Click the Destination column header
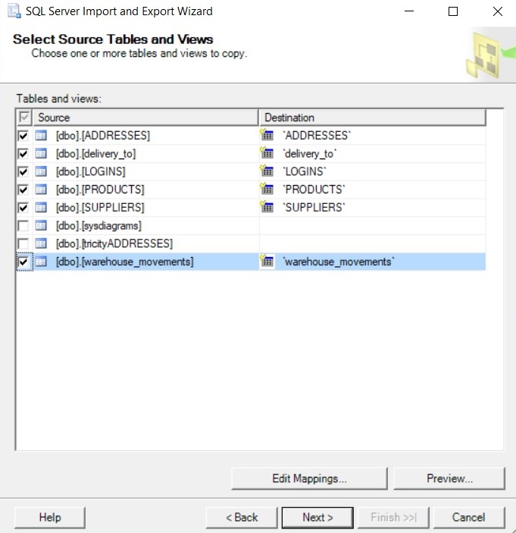516x533 pixels. (371, 118)
